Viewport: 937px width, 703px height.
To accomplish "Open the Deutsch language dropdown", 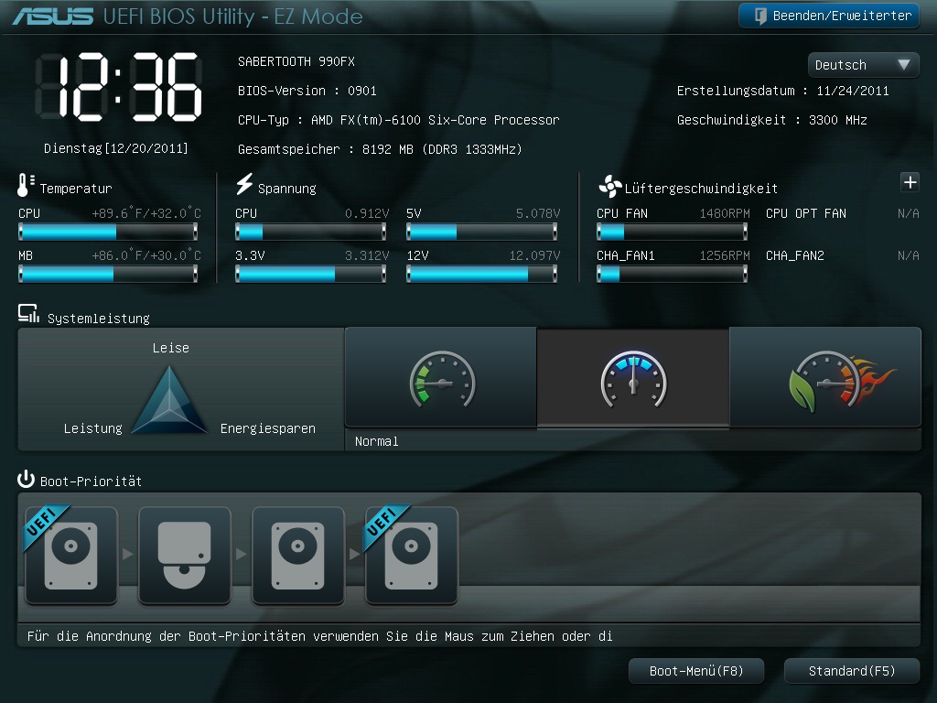I will (x=863, y=65).
